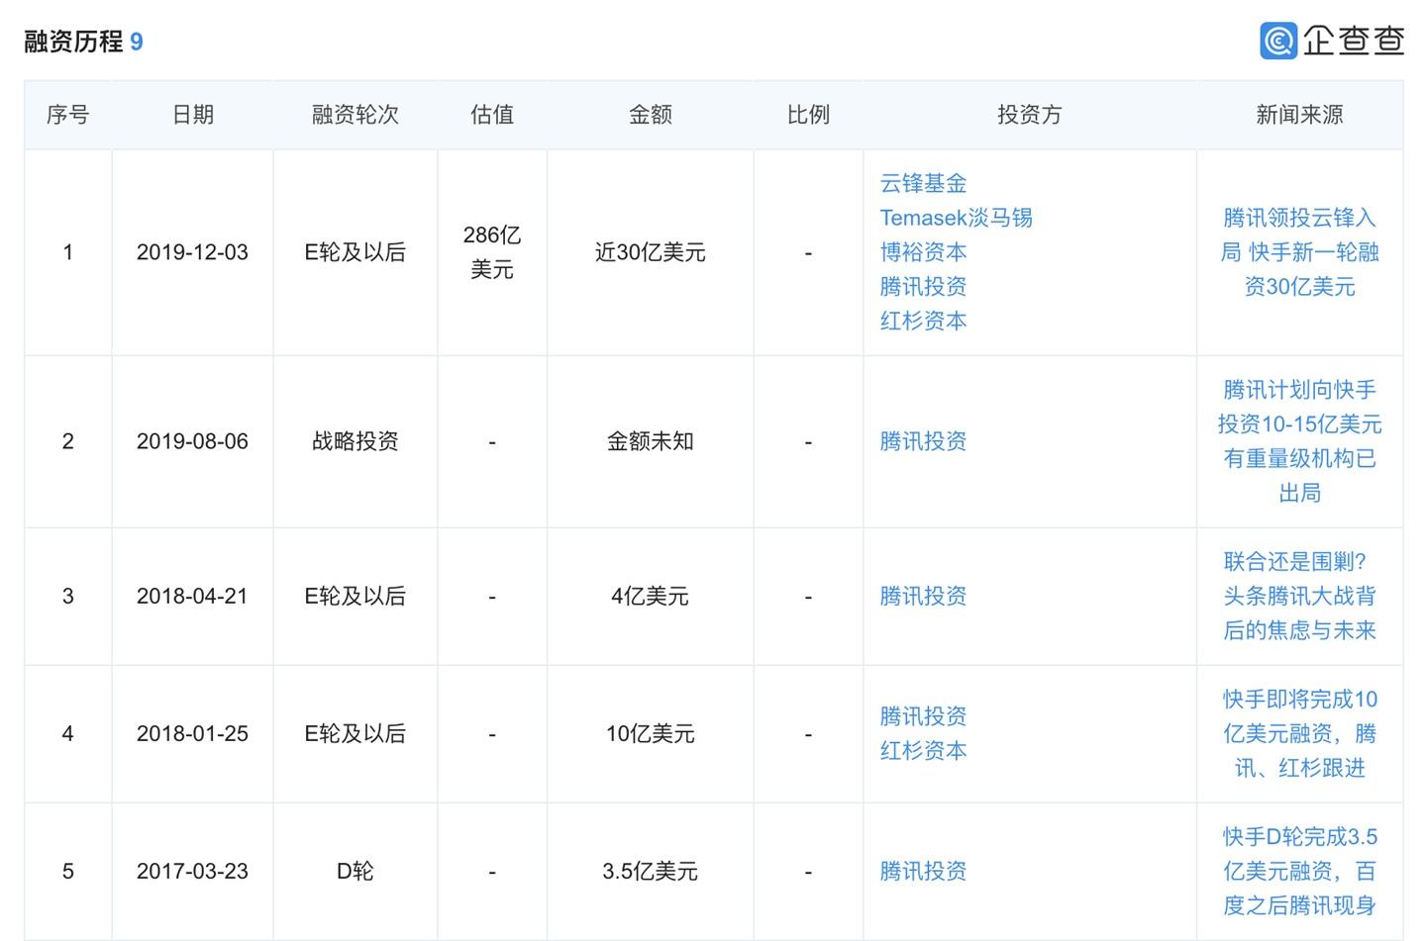Click the 新闻来源 column header
The width and height of the screenshot is (1426, 941).
coord(1299,115)
